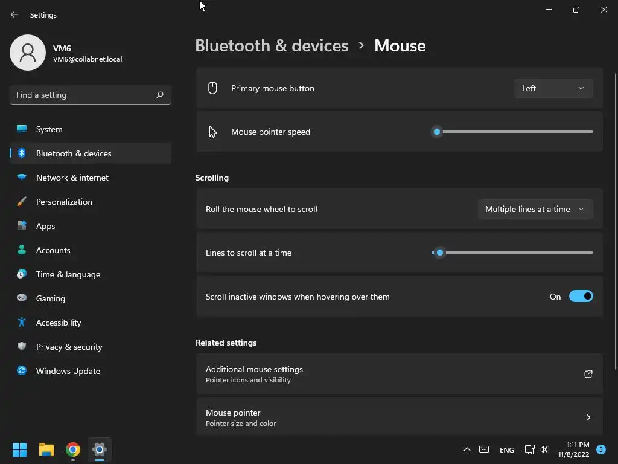Show hidden system tray icons chevron
Image resolution: width=618 pixels, height=464 pixels.
click(x=467, y=449)
